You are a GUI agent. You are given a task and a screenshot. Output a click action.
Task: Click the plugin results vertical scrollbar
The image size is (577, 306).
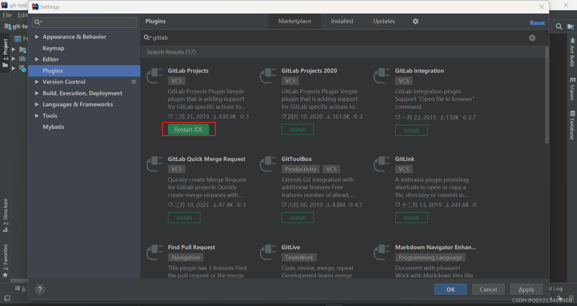point(547,95)
